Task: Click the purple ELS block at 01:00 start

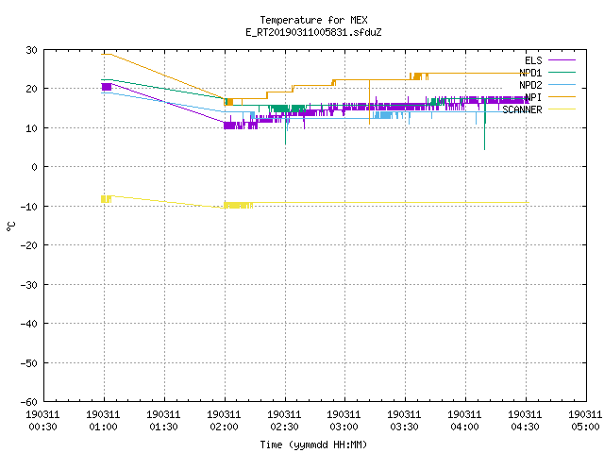Action: click(107, 87)
